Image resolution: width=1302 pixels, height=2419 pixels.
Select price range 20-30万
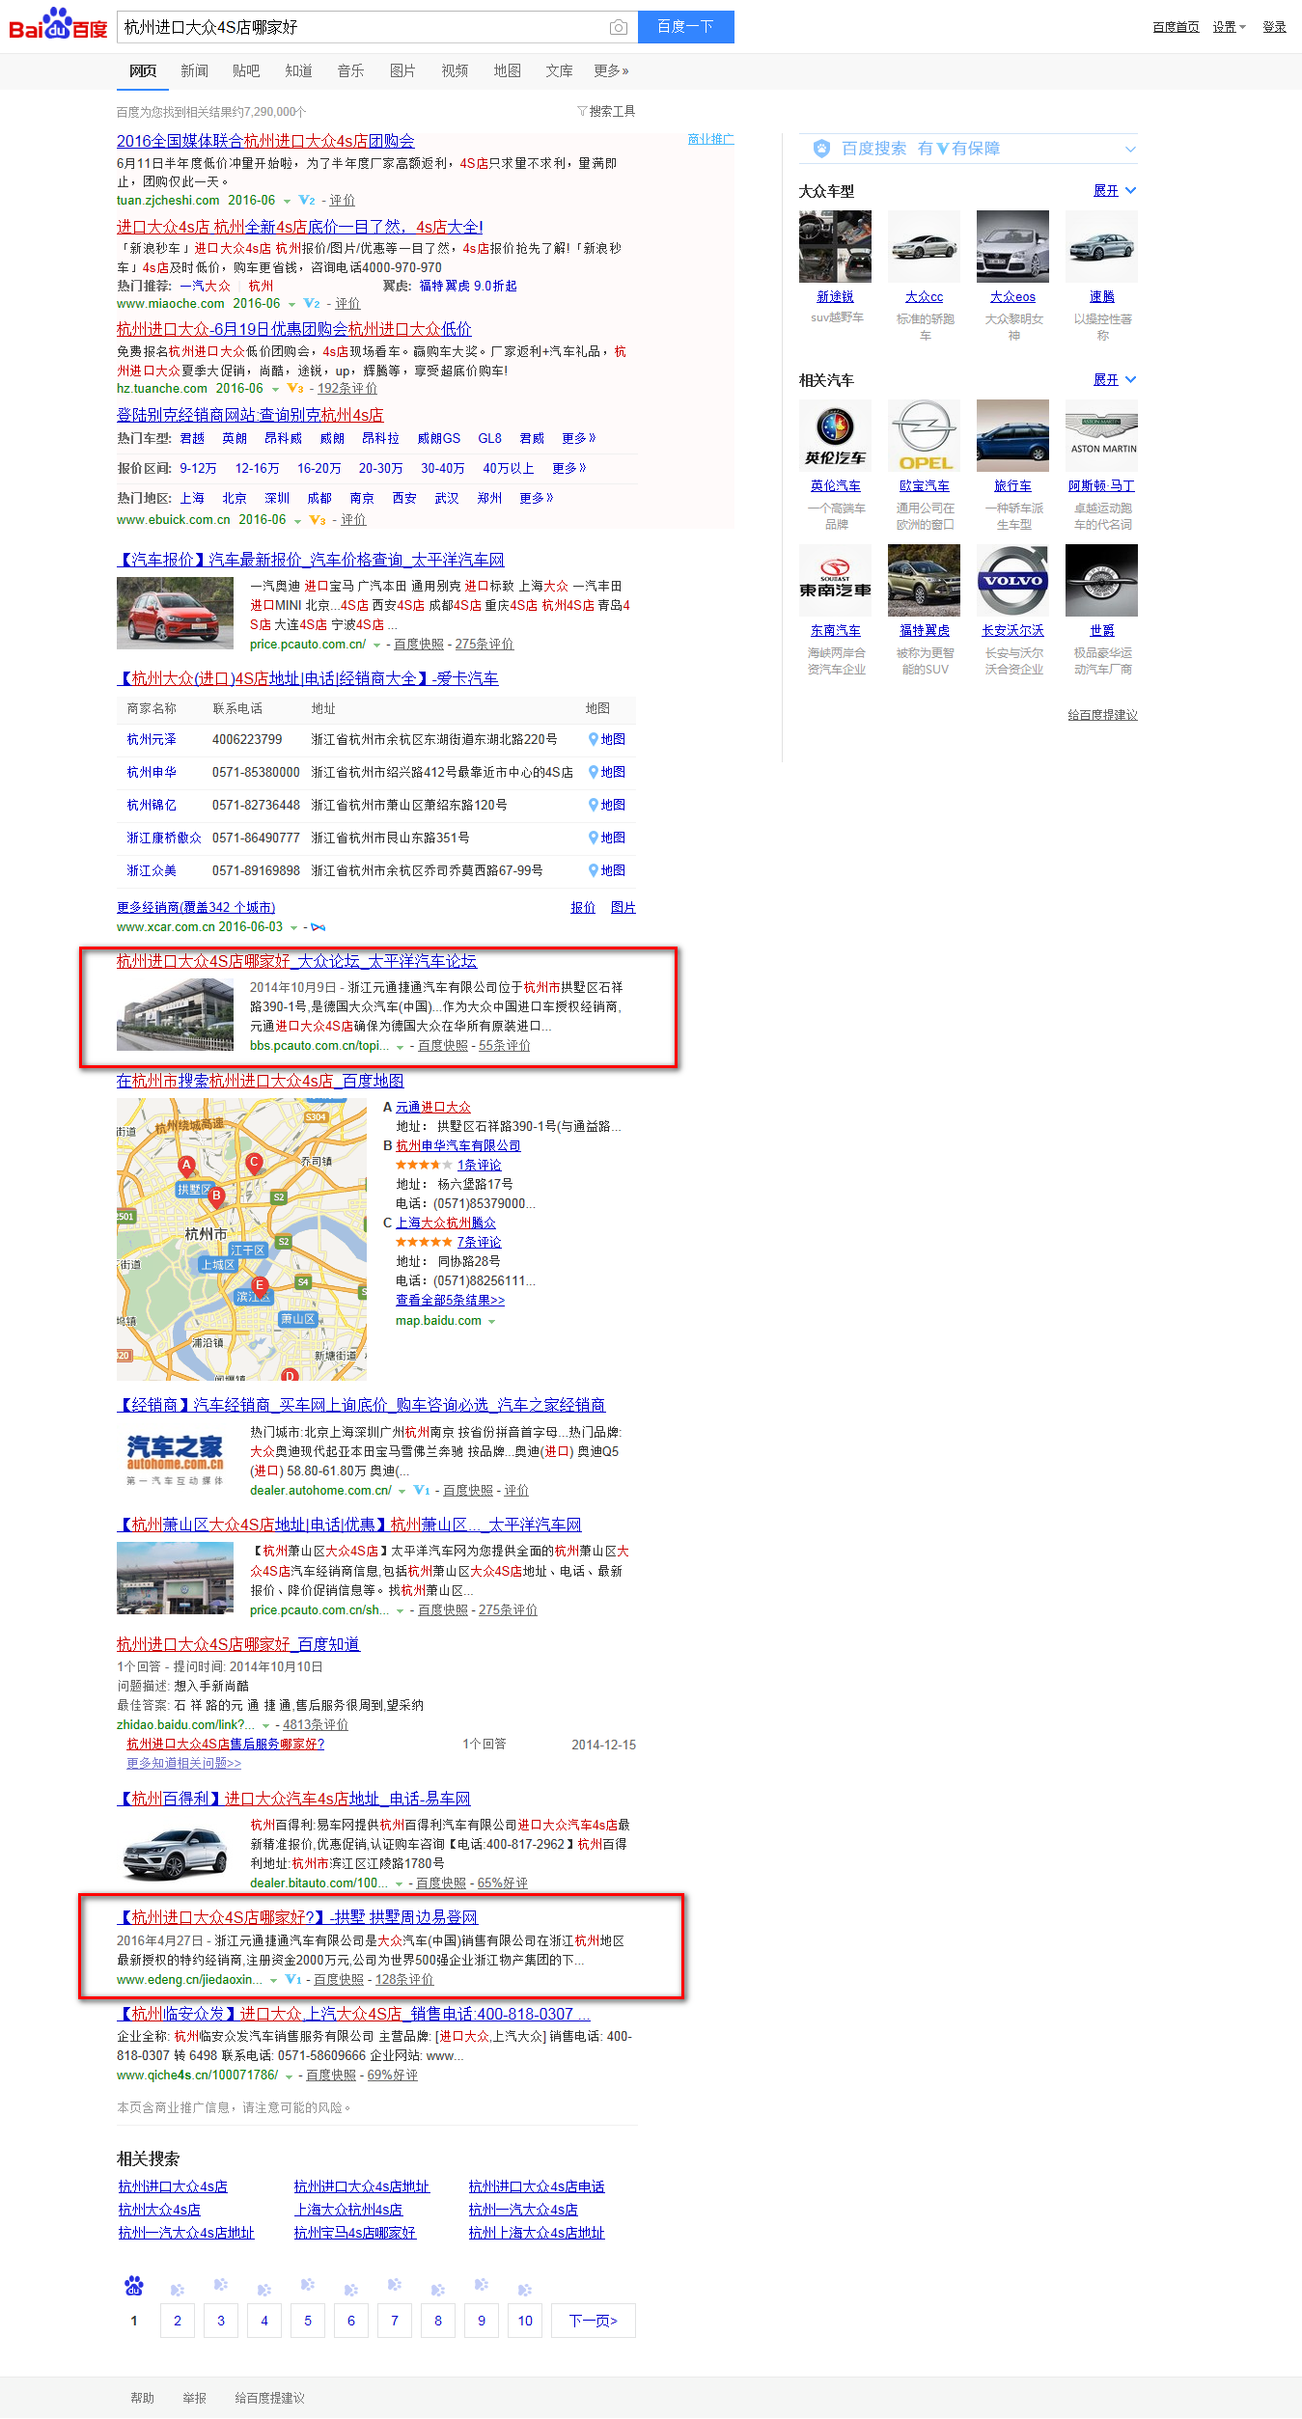[380, 468]
